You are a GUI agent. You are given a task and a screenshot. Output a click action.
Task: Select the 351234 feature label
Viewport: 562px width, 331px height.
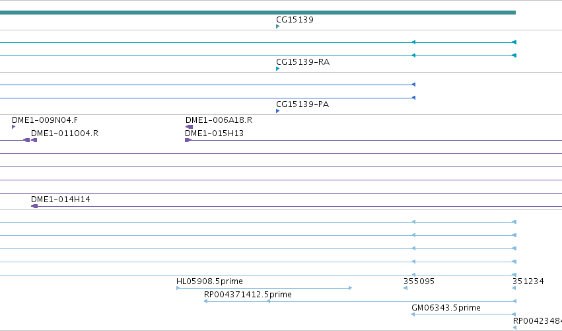click(x=528, y=281)
